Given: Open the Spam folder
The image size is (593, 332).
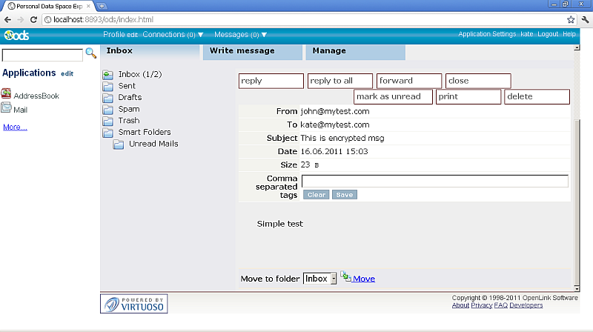Looking at the screenshot, I should click(128, 109).
